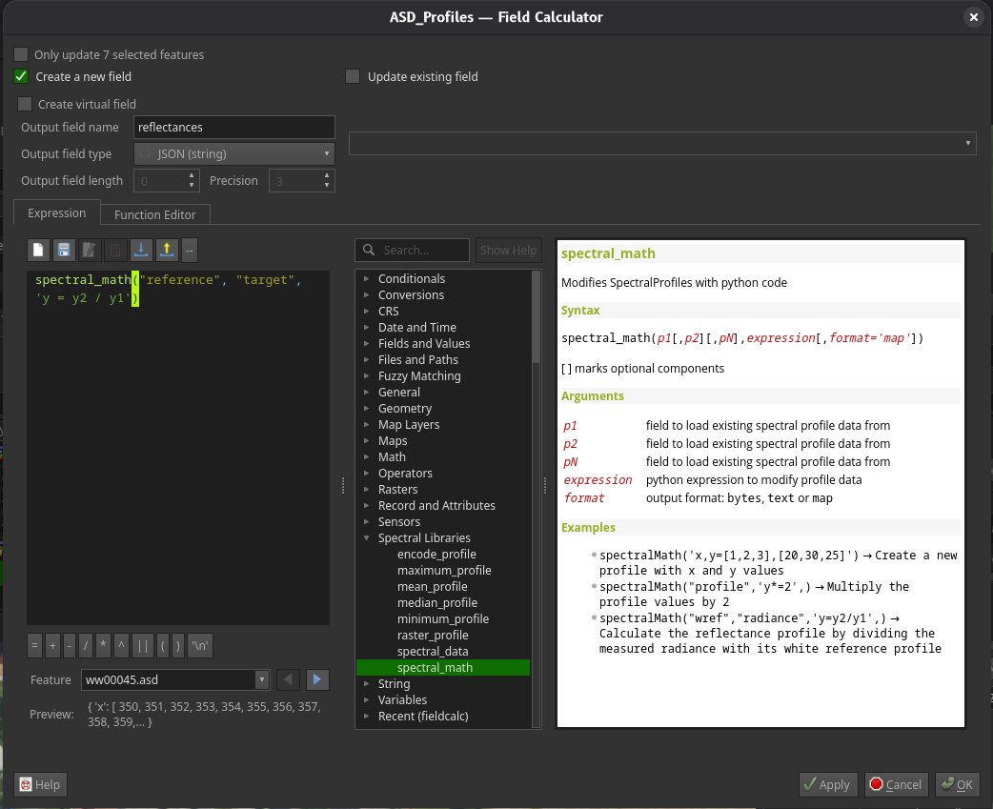The height and width of the screenshot is (809, 993).
Task: Save expression with the floppy disk icon
Action: click(63, 250)
